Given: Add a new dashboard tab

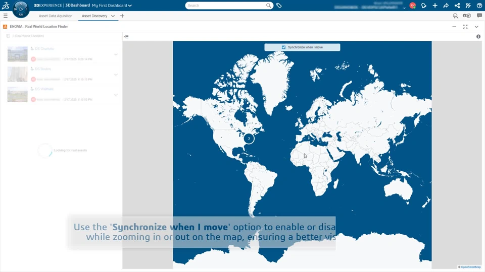Looking at the screenshot, I should 122,16.
